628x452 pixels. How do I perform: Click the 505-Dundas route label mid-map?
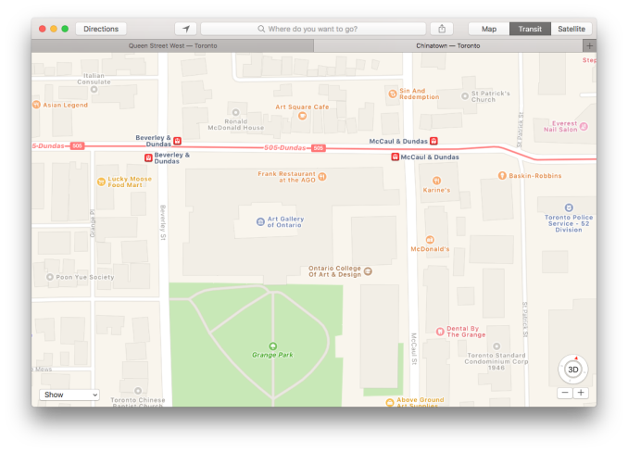coord(285,147)
